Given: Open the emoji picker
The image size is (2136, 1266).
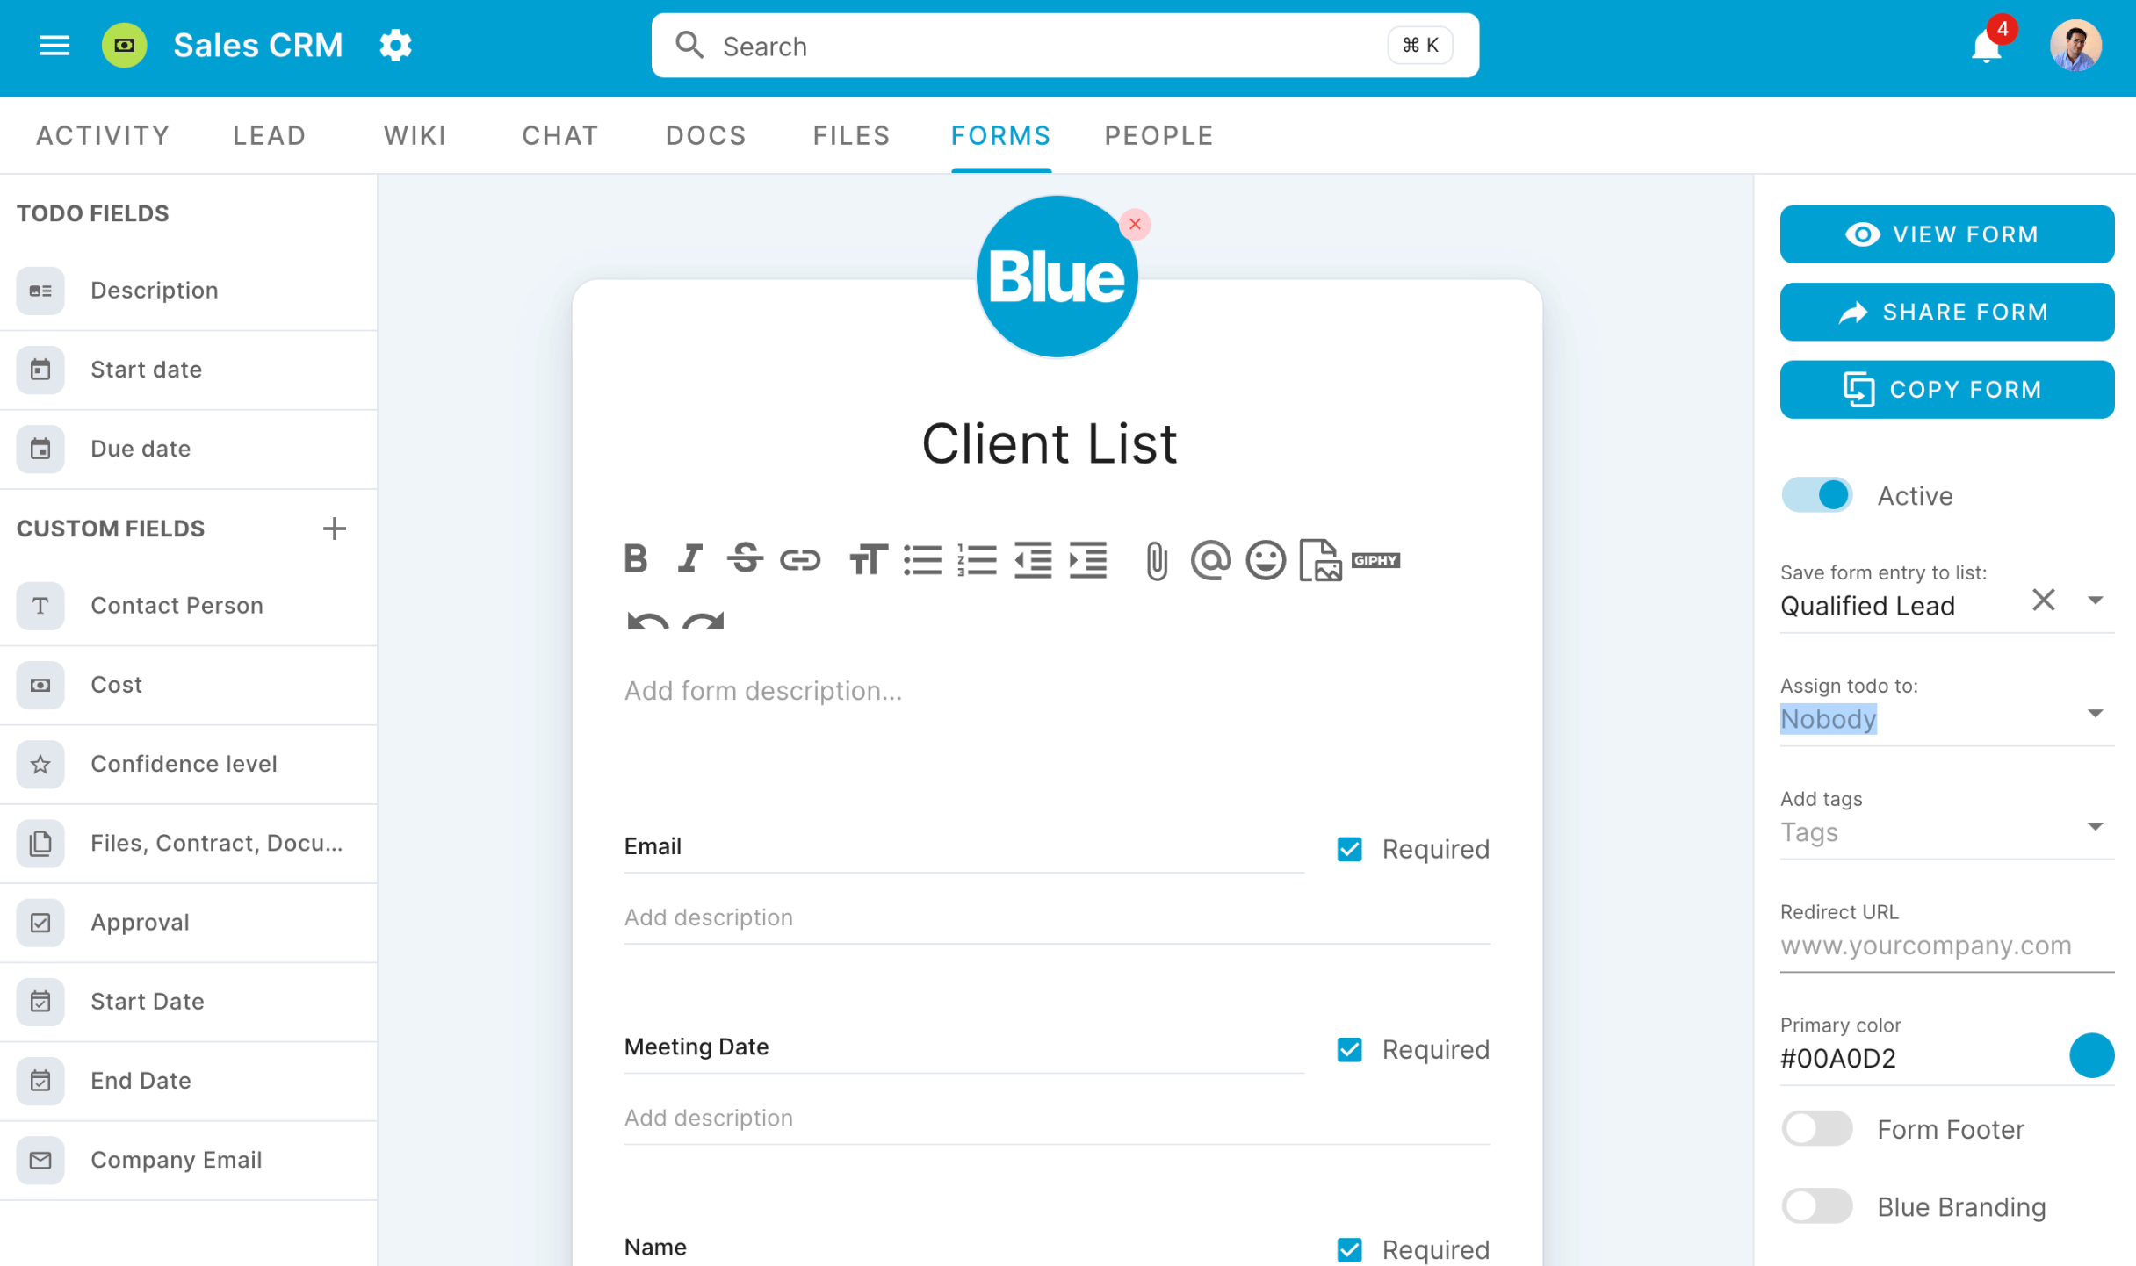Looking at the screenshot, I should click(x=1266, y=560).
